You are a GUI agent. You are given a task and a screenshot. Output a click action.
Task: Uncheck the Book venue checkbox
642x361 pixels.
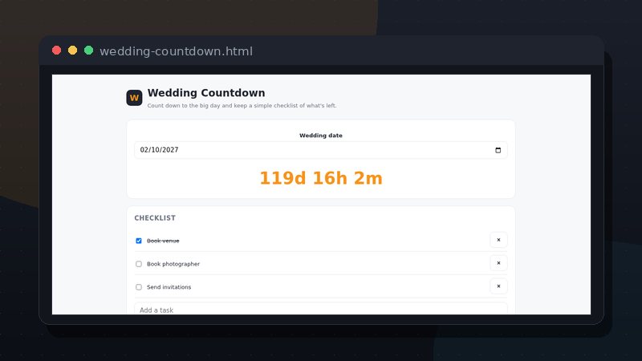click(x=139, y=241)
